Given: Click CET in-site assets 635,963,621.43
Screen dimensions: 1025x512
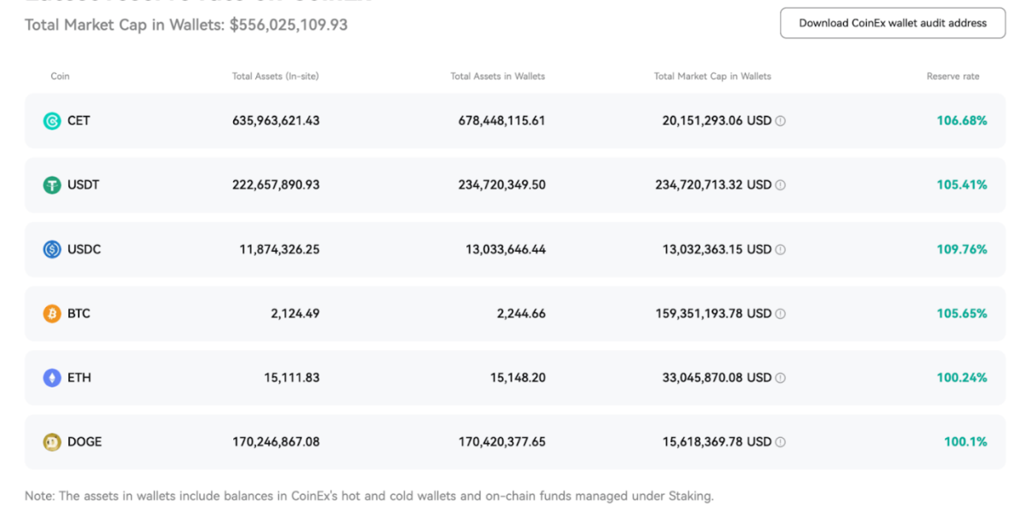Looking at the screenshot, I should coord(276,121).
